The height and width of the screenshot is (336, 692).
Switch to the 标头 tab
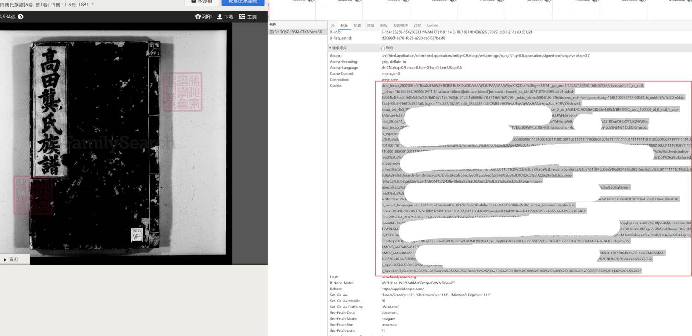point(344,25)
